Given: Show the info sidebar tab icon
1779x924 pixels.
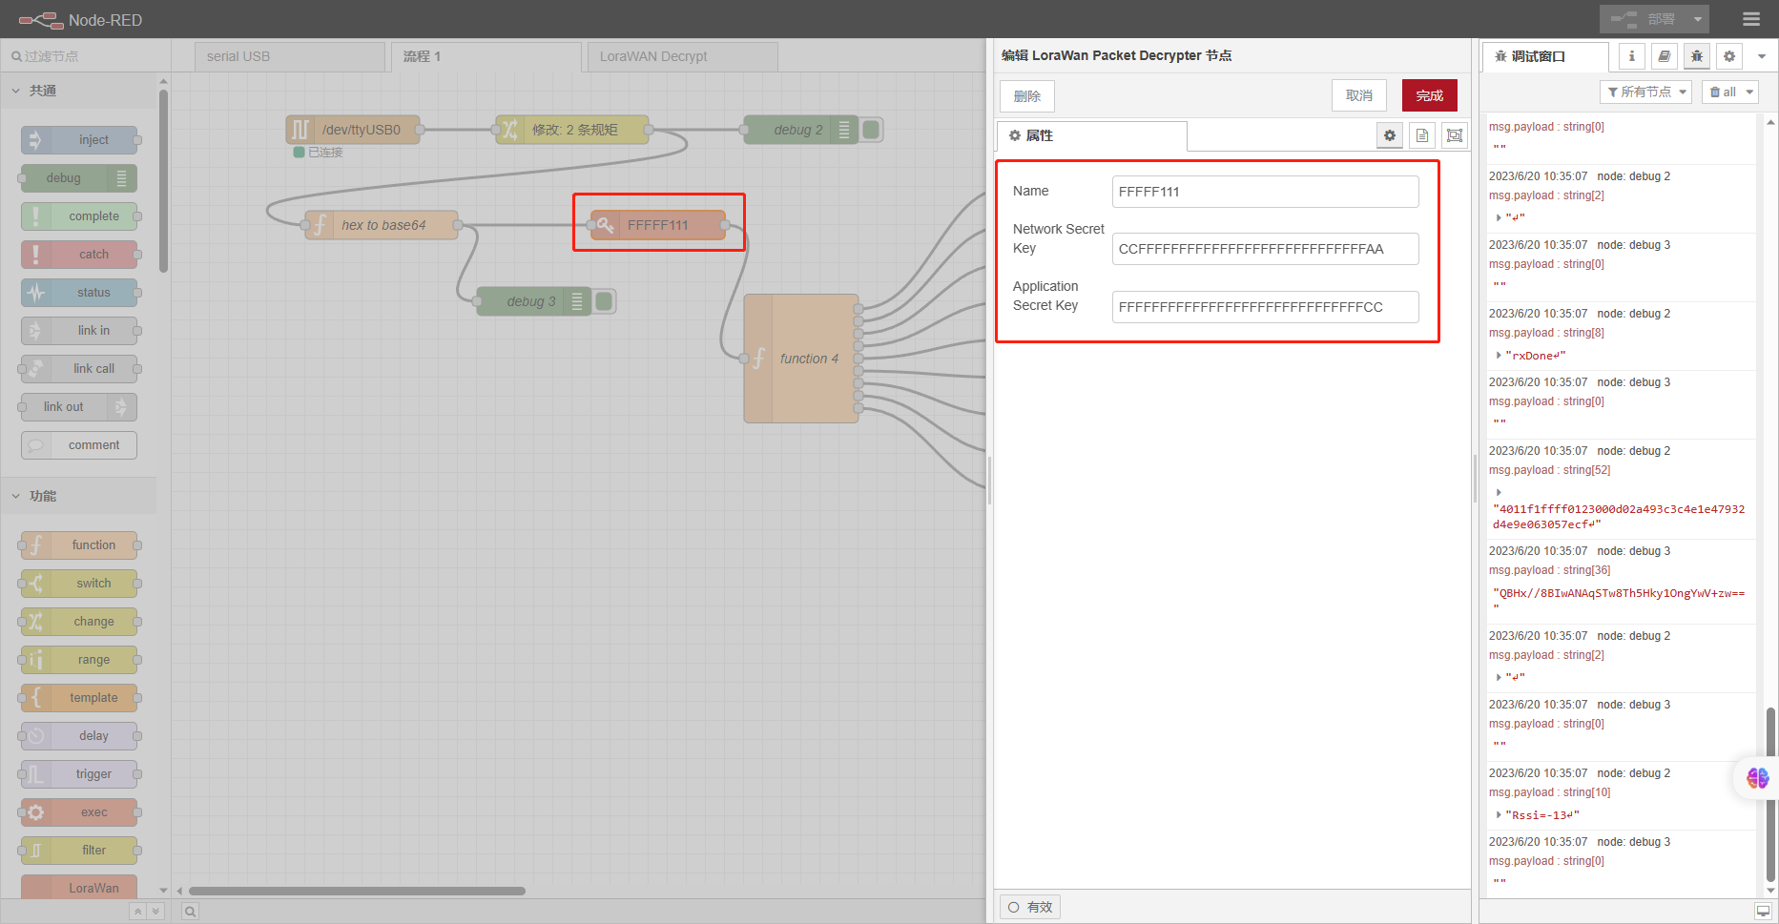Looking at the screenshot, I should [1632, 56].
